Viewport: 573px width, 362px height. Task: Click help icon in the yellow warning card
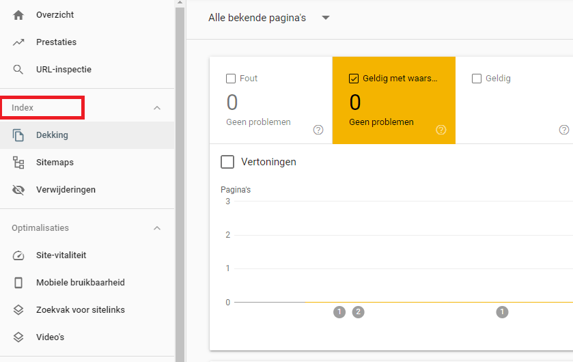point(441,130)
